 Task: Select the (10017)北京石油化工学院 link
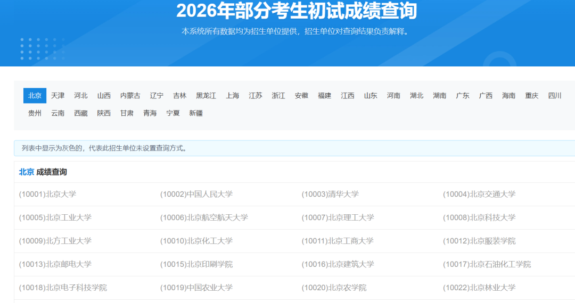(x=487, y=265)
